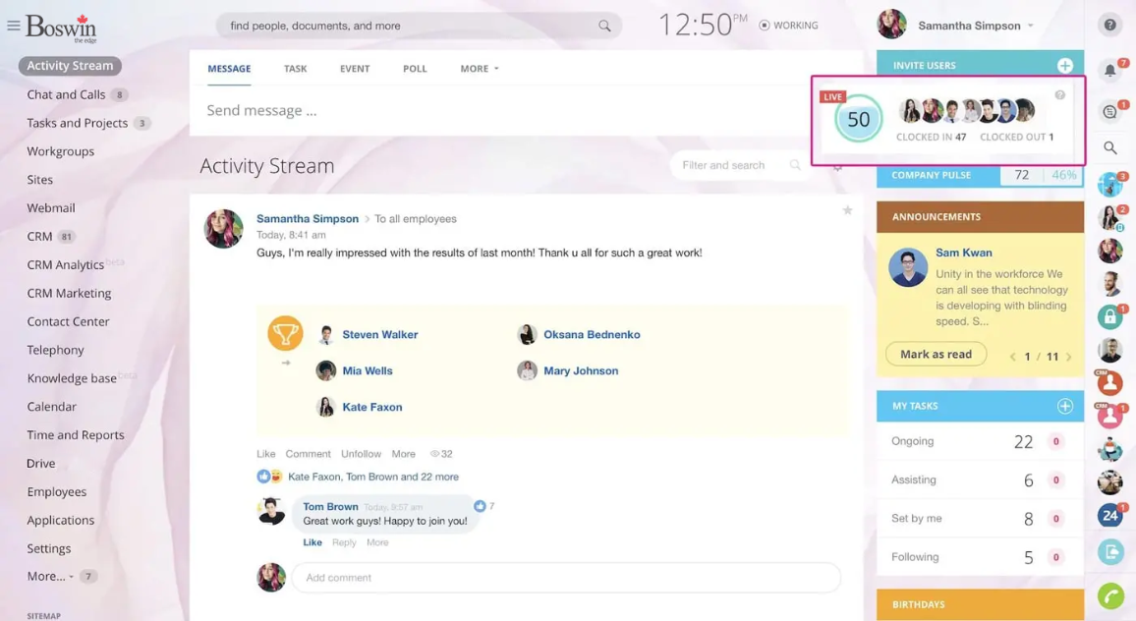Go to previous announcement with the left arrow
1136x621 pixels.
point(1013,357)
